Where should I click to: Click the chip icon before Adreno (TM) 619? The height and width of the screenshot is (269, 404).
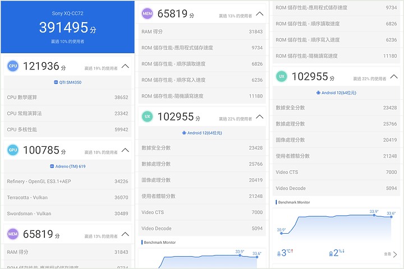[x=52, y=166]
